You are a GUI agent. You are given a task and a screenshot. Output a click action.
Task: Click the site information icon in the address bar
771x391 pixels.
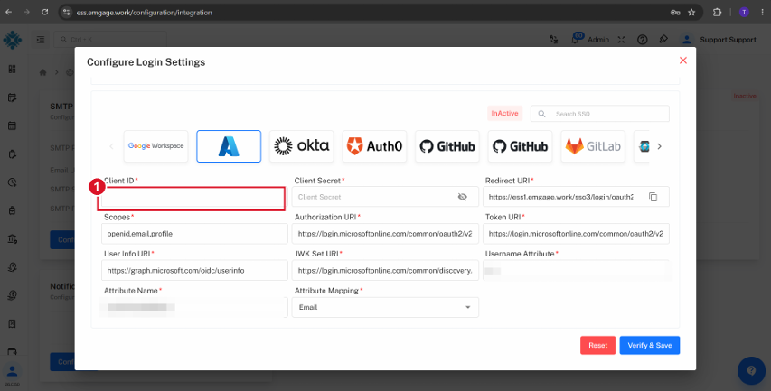coord(66,13)
